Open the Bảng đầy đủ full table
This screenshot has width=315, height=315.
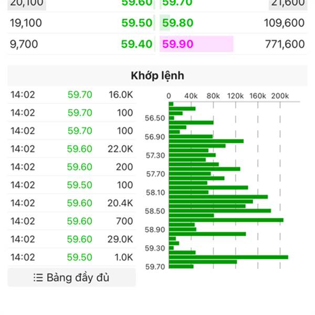point(71,278)
